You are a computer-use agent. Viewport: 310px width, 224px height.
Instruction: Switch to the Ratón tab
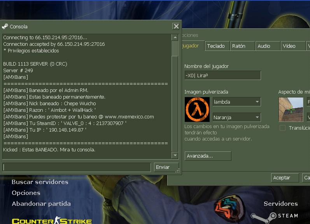pyautogui.click(x=242, y=46)
